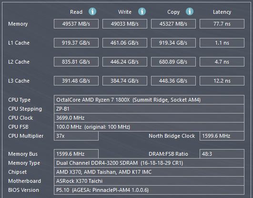Select the Memory Copy 45327 MB/s value
Image resolution: width=253 pixels, height=198 pixels.
pos(173,24)
